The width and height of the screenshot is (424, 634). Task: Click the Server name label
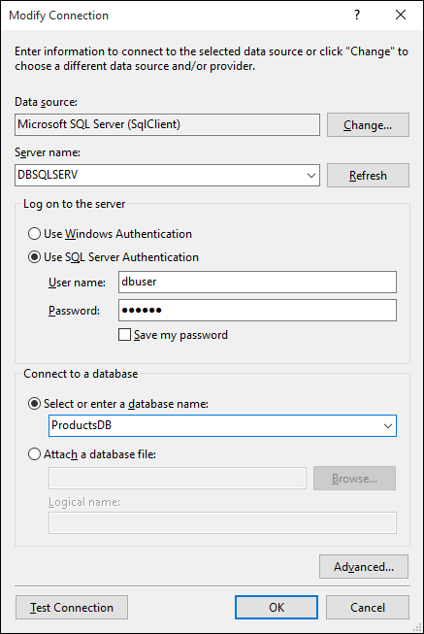[x=48, y=152]
